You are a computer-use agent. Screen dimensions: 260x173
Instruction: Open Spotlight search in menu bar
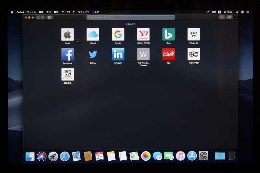(x=237, y=12)
